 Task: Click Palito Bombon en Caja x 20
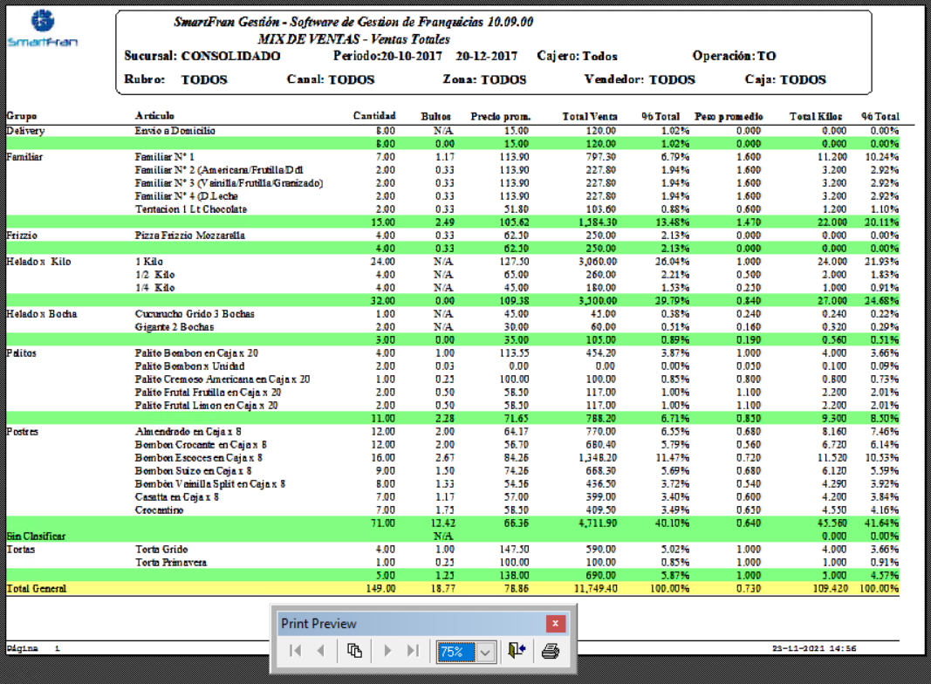click(196, 352)
